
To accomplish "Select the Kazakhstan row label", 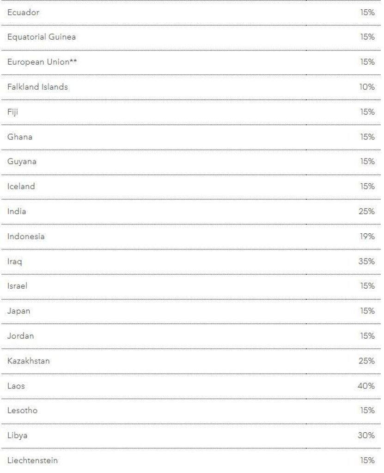I will (x=29, y=361).
